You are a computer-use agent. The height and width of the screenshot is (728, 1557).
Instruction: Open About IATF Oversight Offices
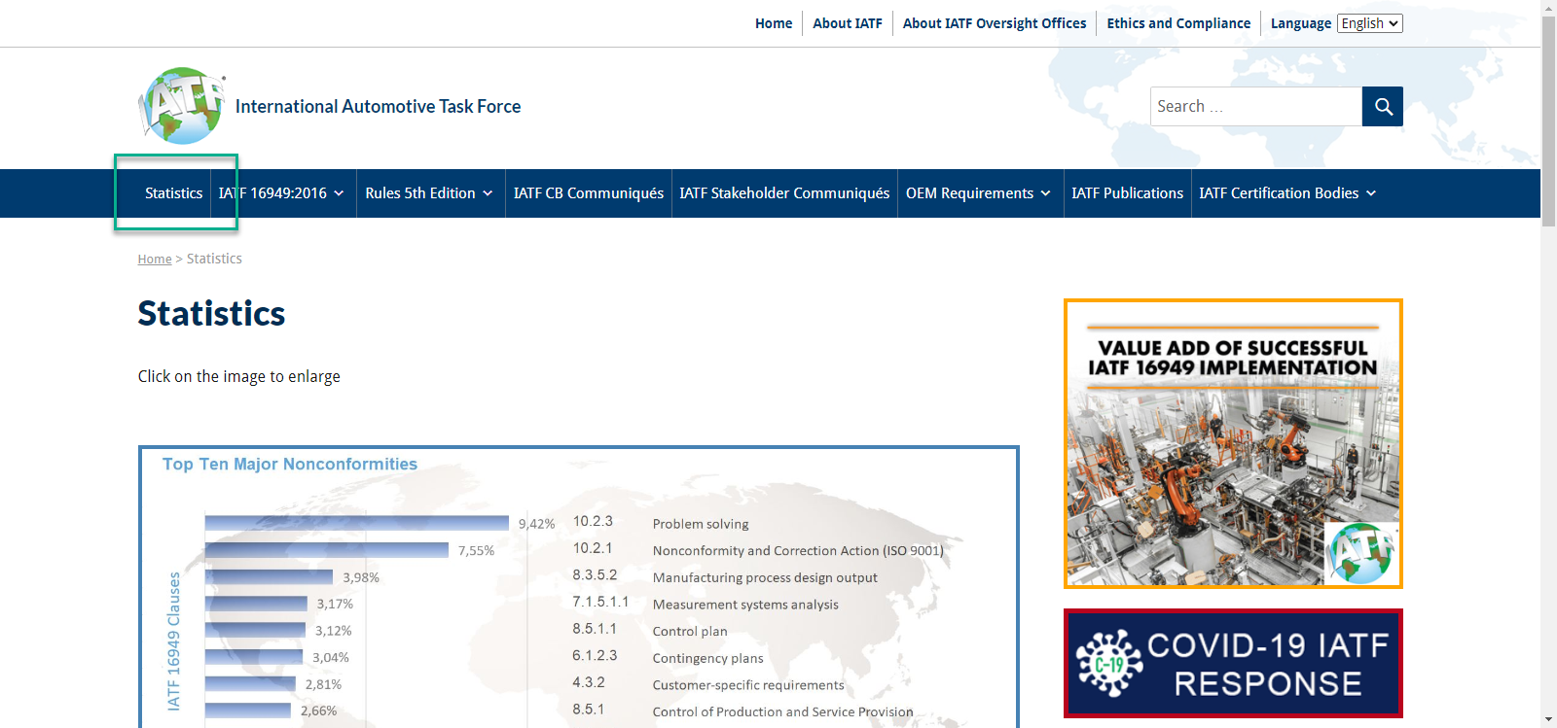[x=995, y=23]
